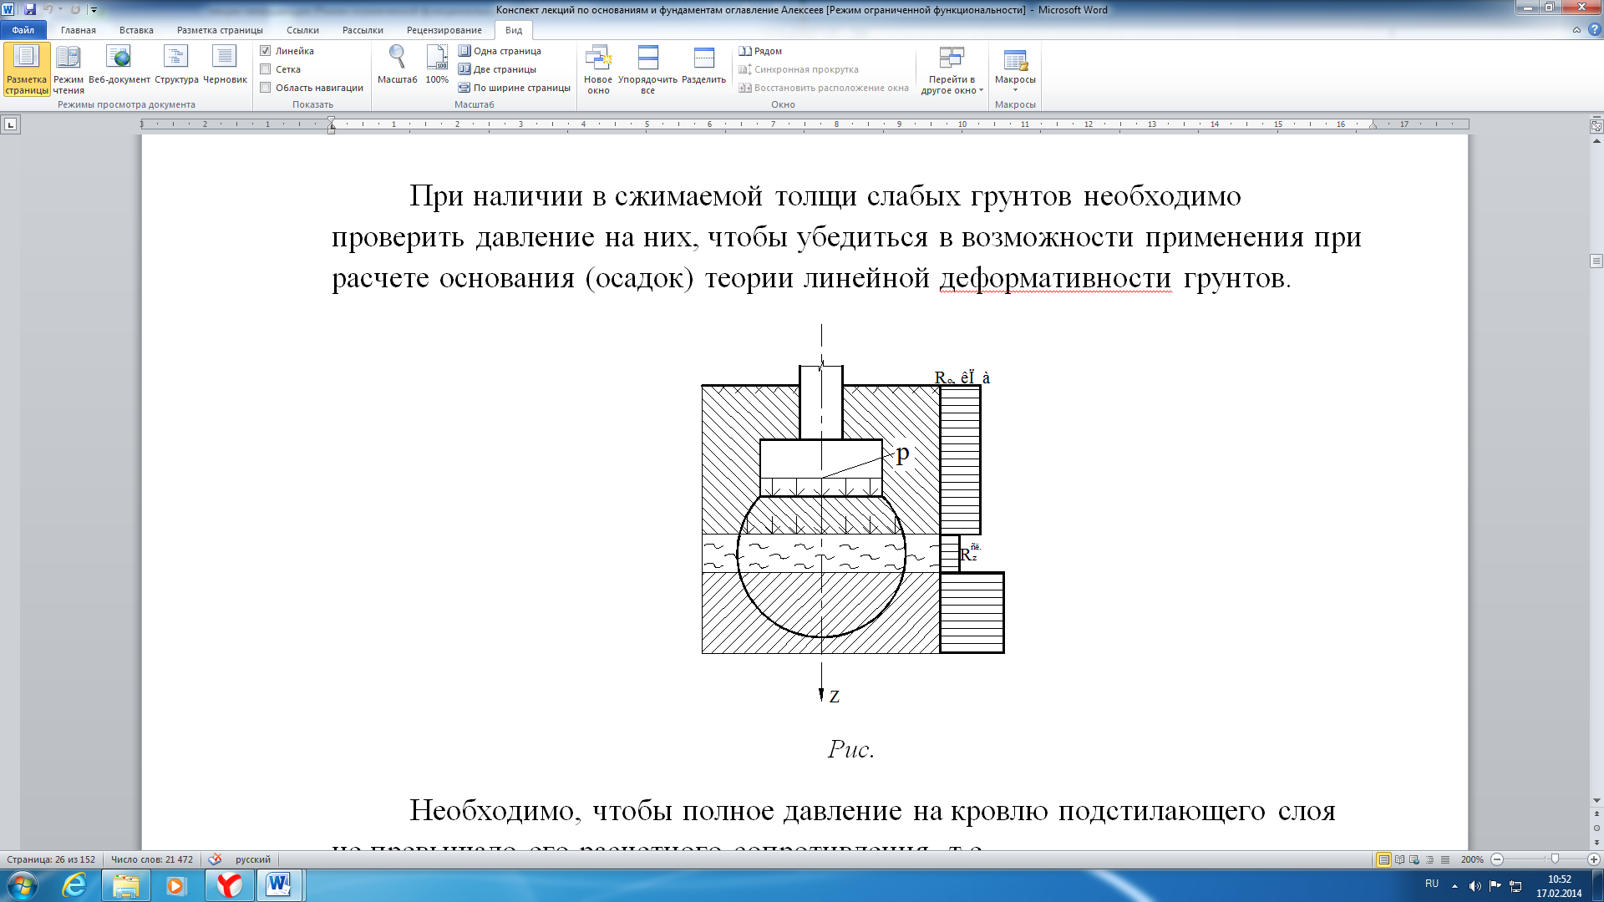Collapse the ribbon with the chevron button
This screenshot has height=902, width=1604.
pyautogui.click(x=1576, y=30)
